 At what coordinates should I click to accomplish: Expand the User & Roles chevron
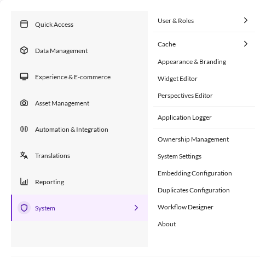246,20
